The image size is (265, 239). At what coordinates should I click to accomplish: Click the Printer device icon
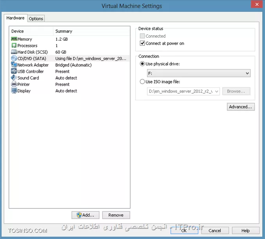coord(14,84)
